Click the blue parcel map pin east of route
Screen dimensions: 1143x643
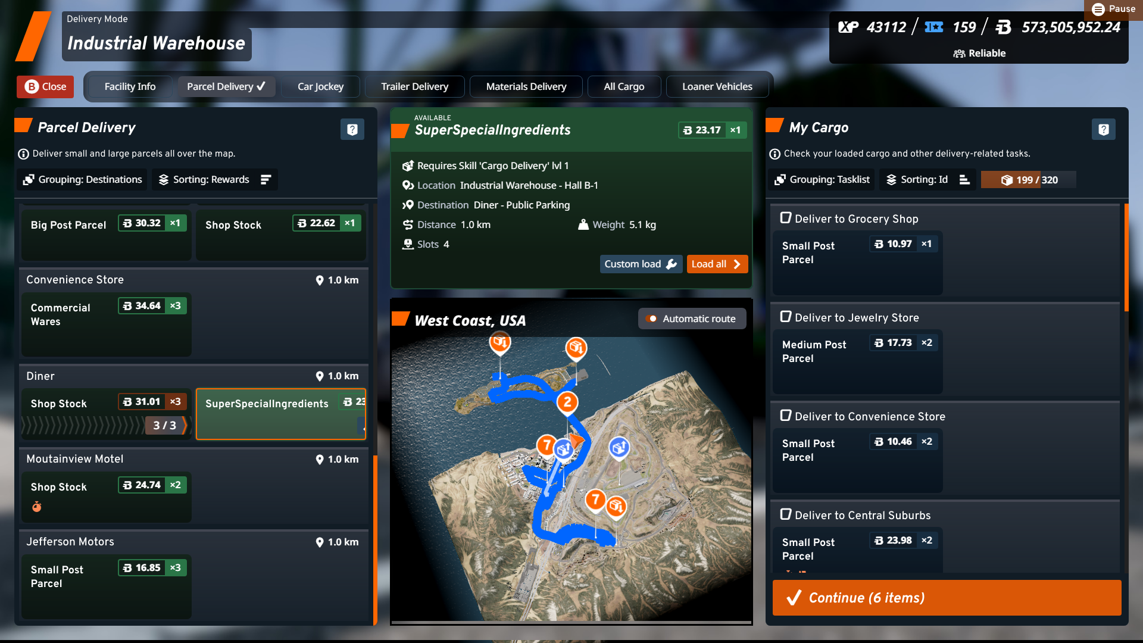tap(619, 447)
